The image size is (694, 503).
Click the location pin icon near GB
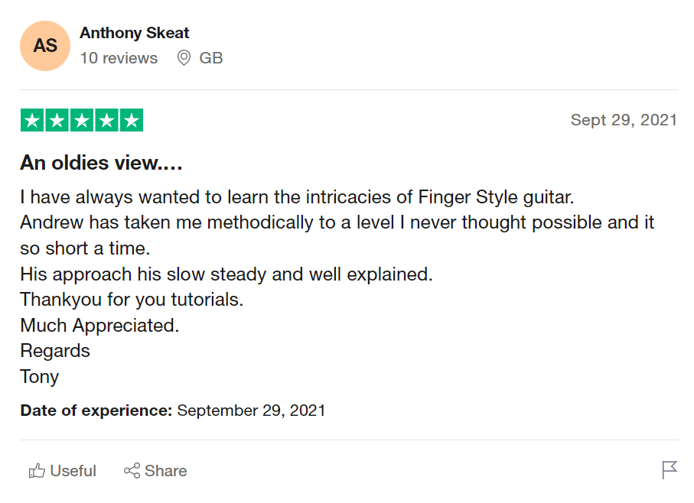184,58
